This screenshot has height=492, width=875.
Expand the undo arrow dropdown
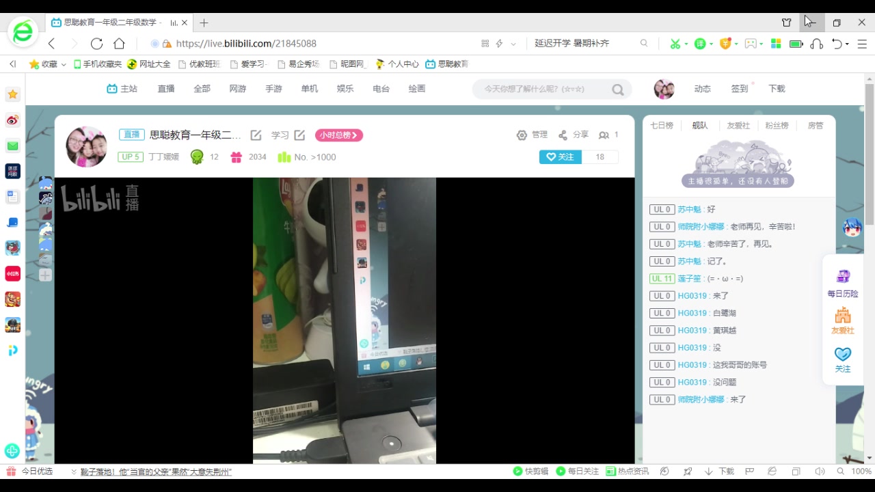tap(848, 44)
